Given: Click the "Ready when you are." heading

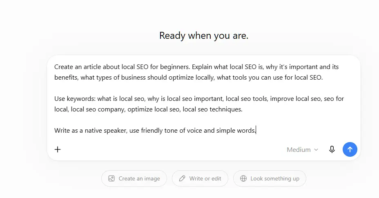Looking at the screenshot, I should tap(204, 36).
